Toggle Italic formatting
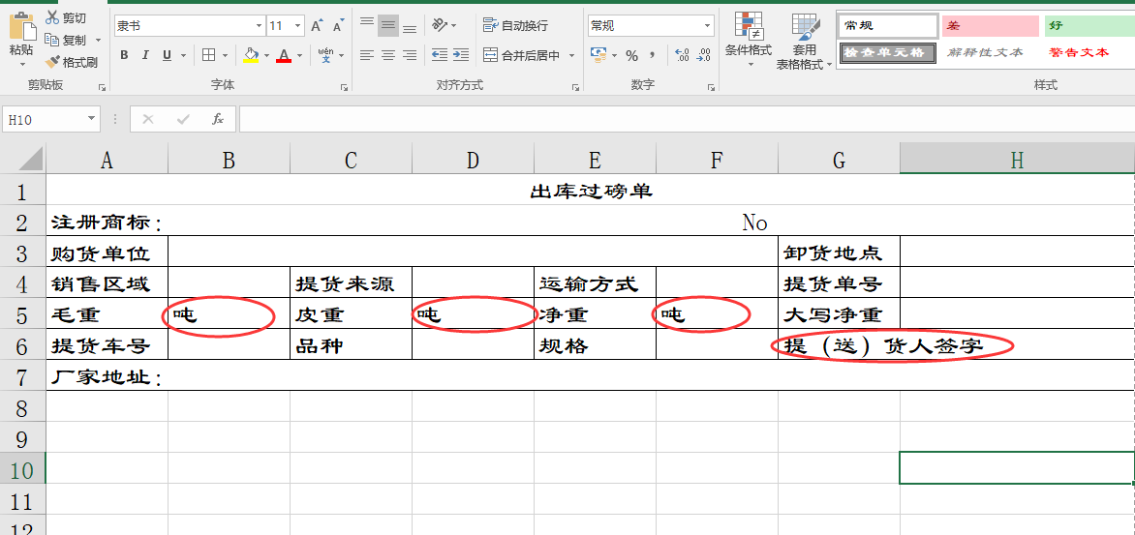 click(x=144, y=55)
